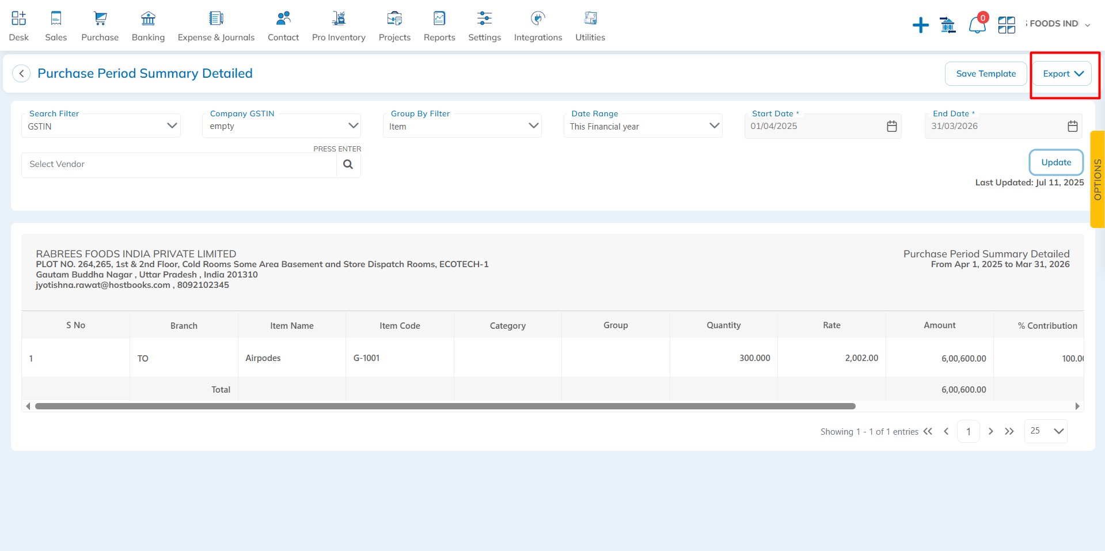This screenshot has width=1105, height=551.
Task: Open the Expense & Journals icon
Action: [x=216, y=18]
